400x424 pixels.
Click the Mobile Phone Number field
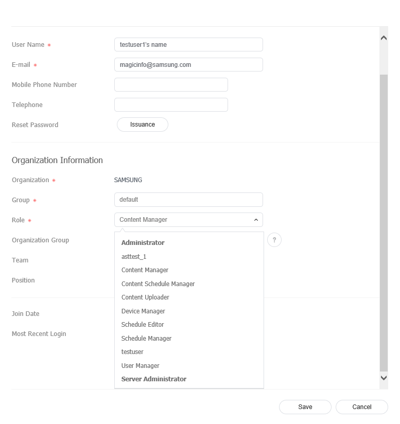(171, 85)
